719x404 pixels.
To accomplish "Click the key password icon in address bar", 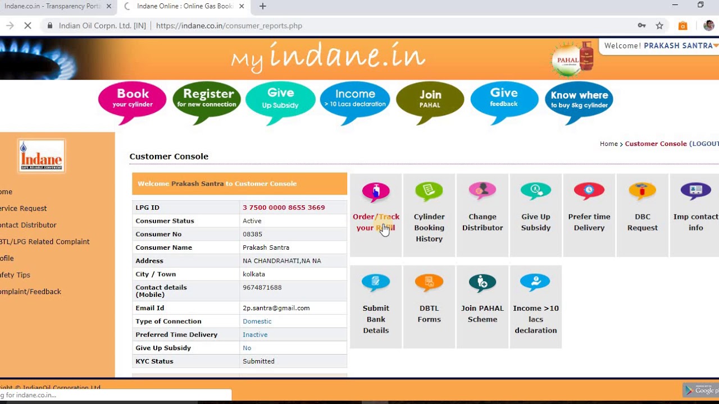I will coord(641,26).
